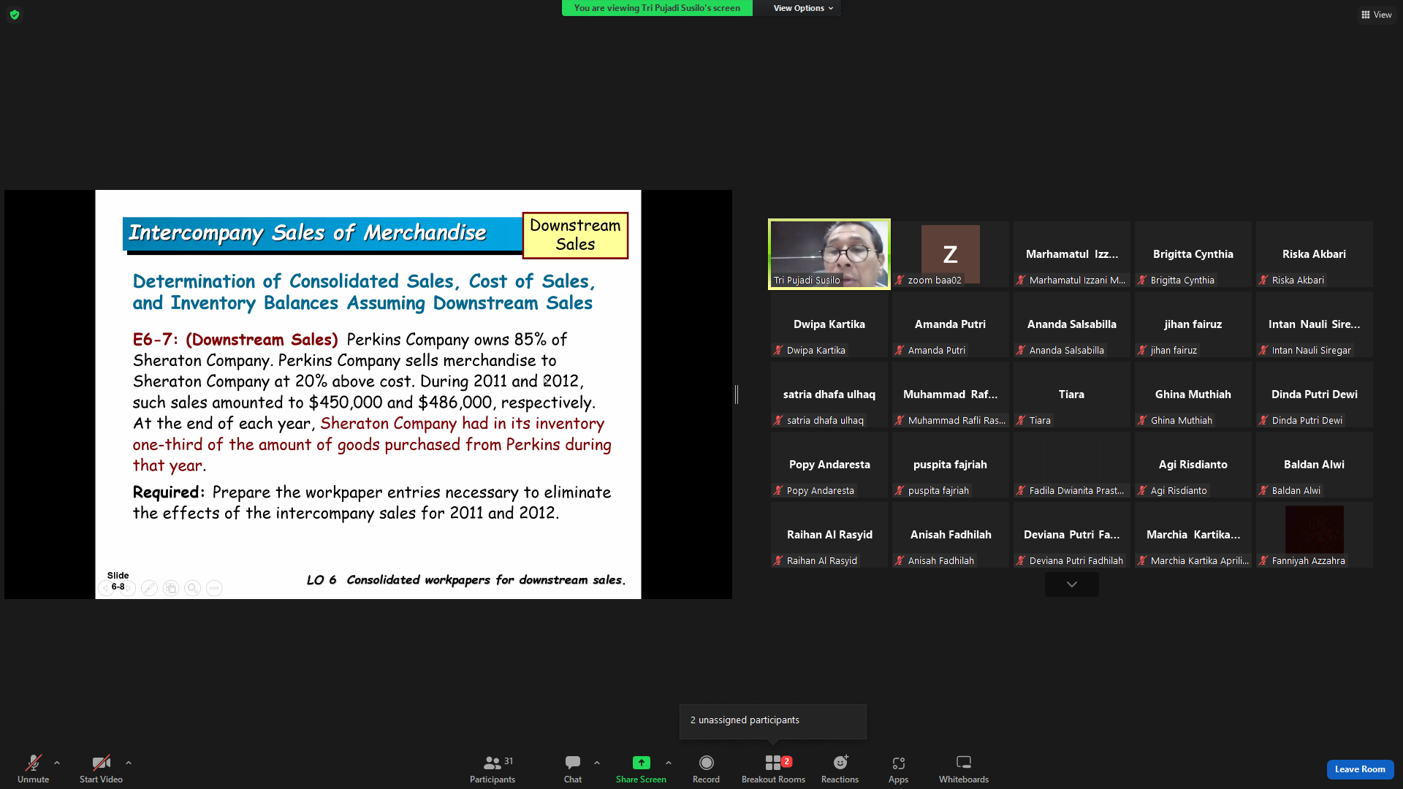Open the Chat panel
The height and width of the screenshot is (789, 1403).
(x=573, y=769)
